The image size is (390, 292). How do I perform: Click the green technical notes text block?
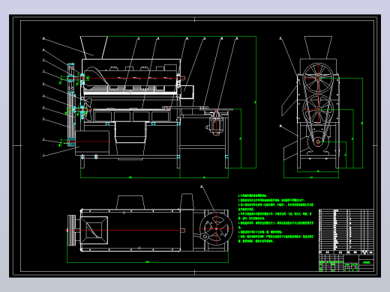(276, 219)
